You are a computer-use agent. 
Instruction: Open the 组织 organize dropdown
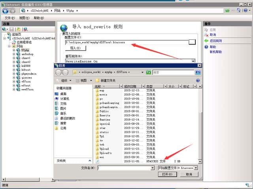coord(66,80)
